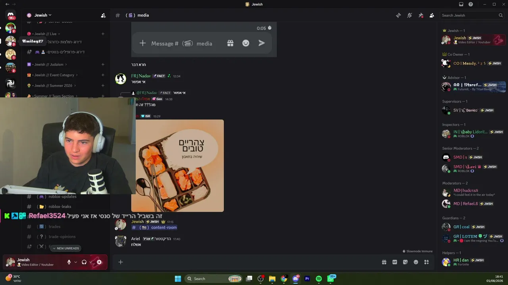
Task: Open the Inbox icon in title bar
Action: 461,4
